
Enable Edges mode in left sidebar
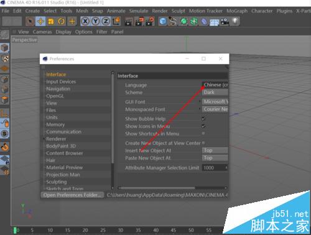coord(5,90)
